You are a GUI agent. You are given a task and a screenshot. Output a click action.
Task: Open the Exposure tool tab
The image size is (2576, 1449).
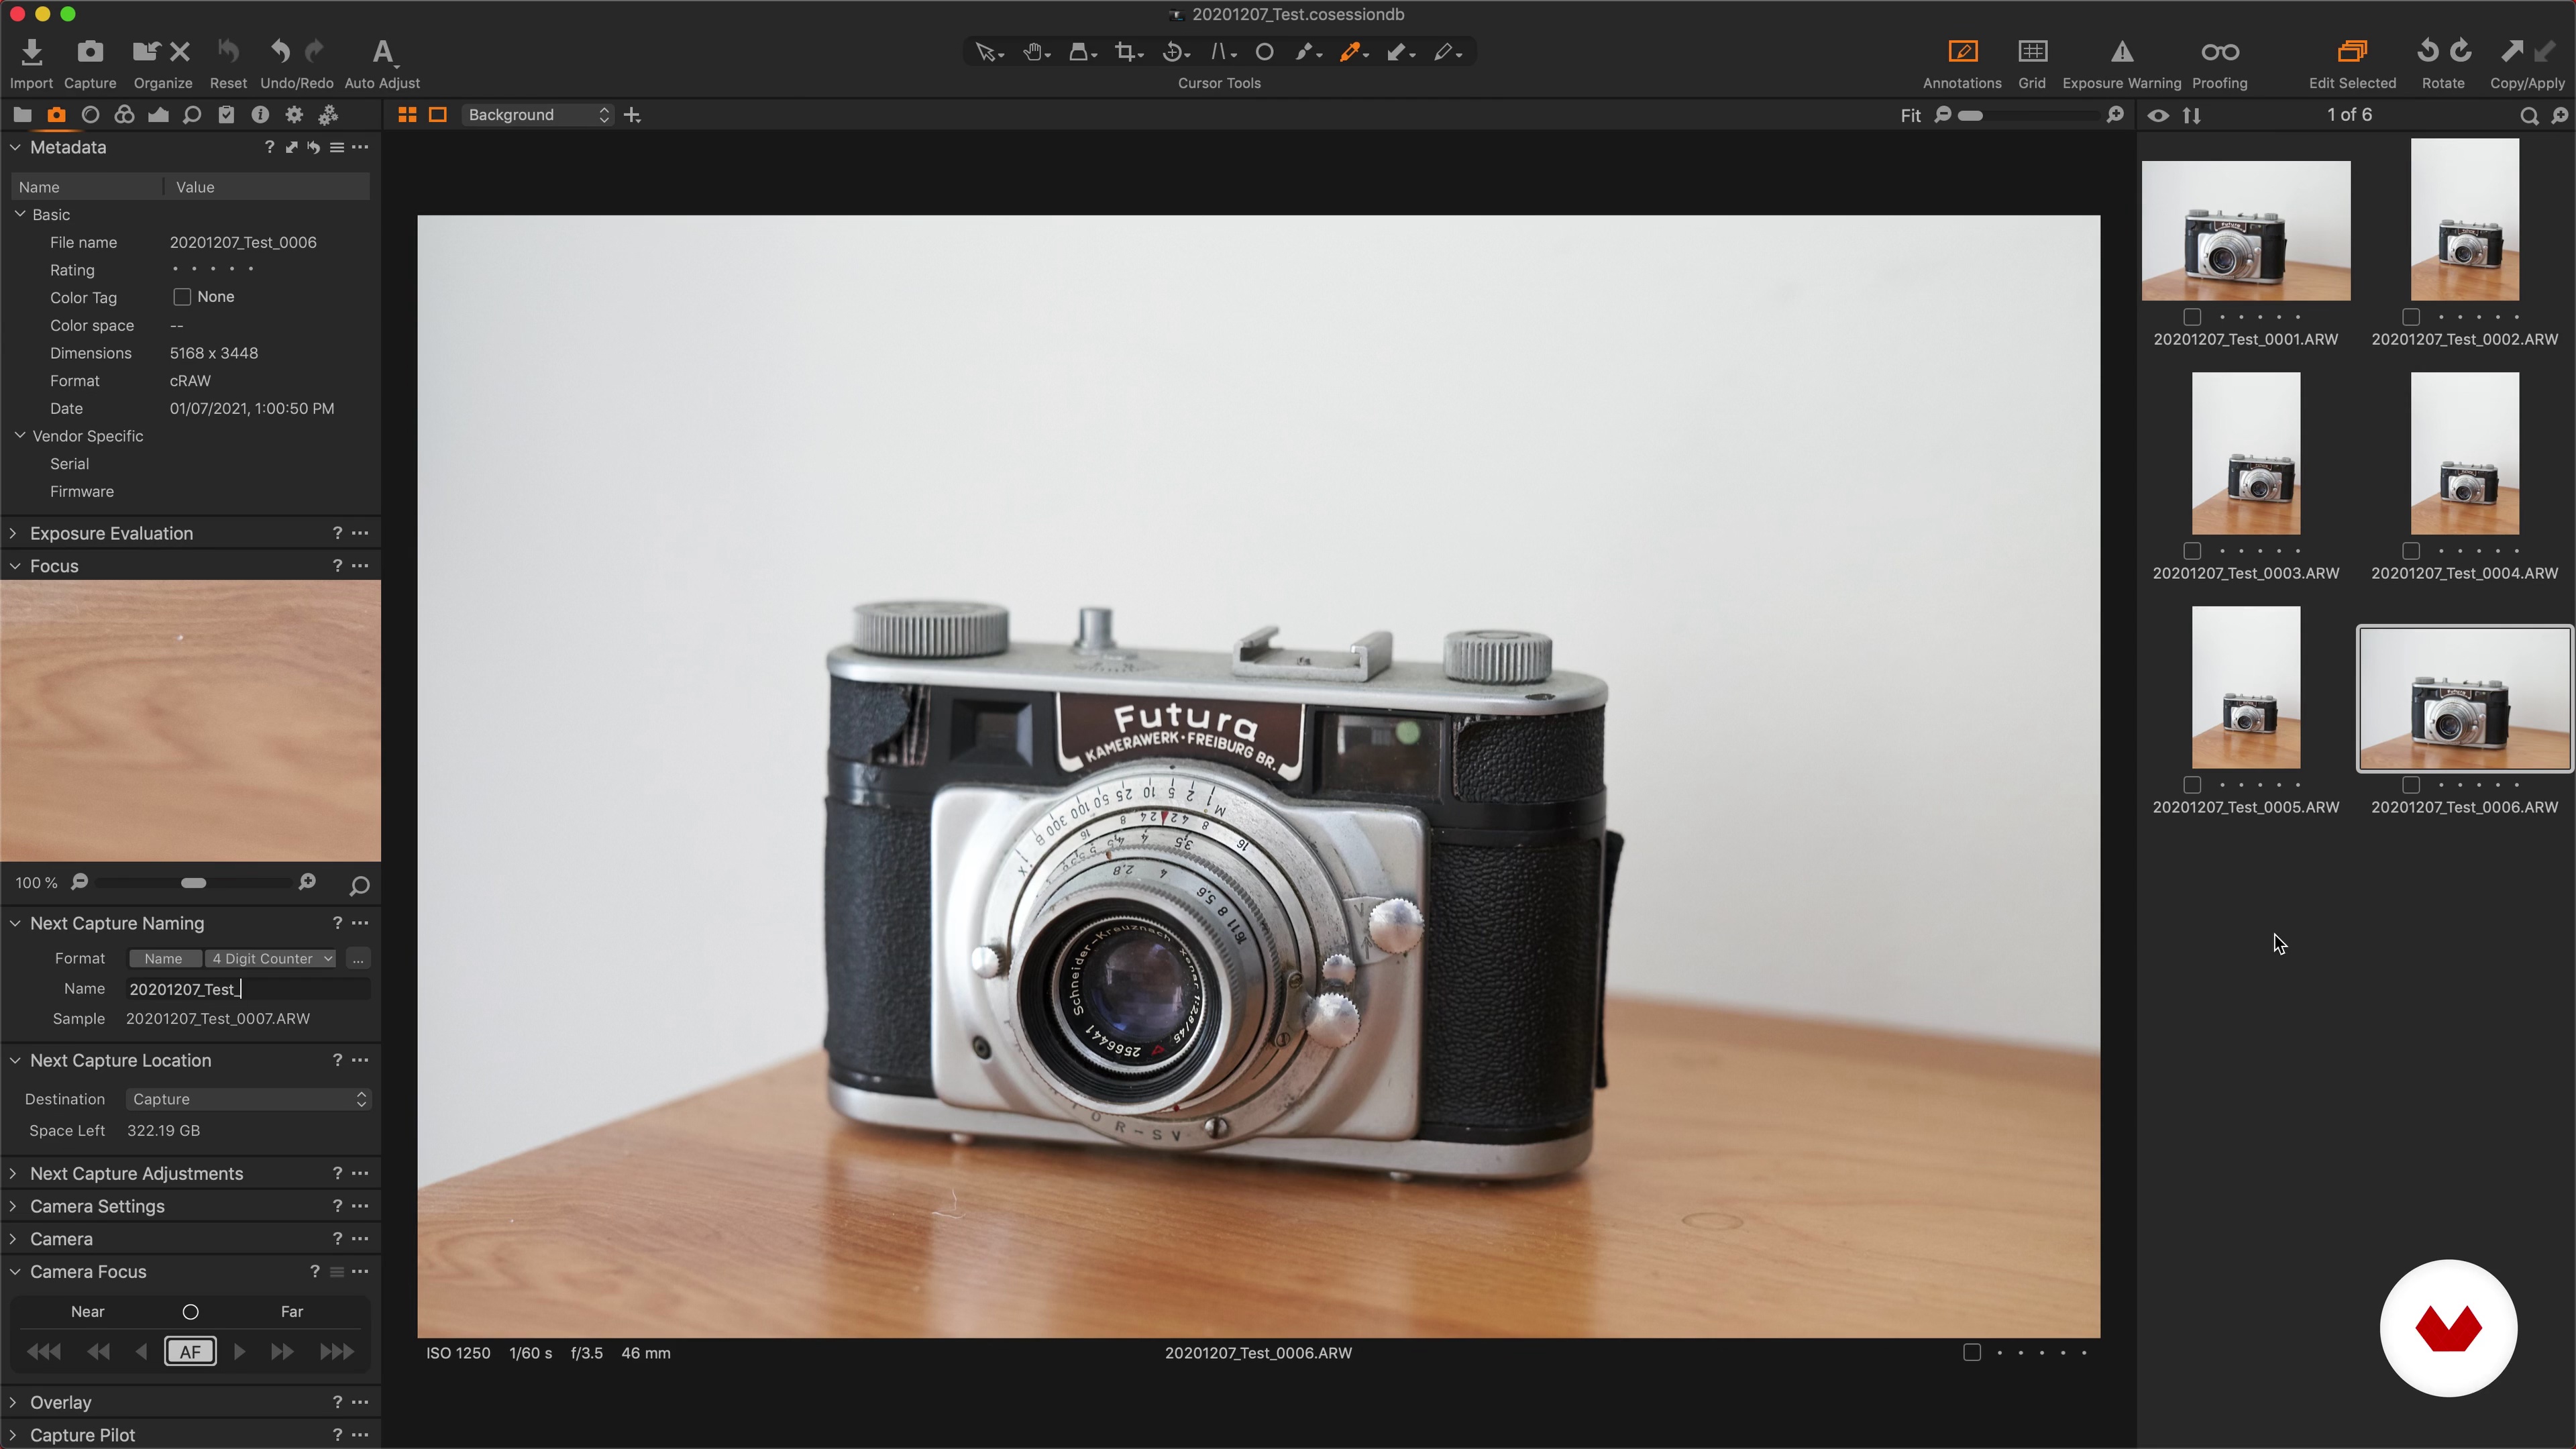(158, 115)
